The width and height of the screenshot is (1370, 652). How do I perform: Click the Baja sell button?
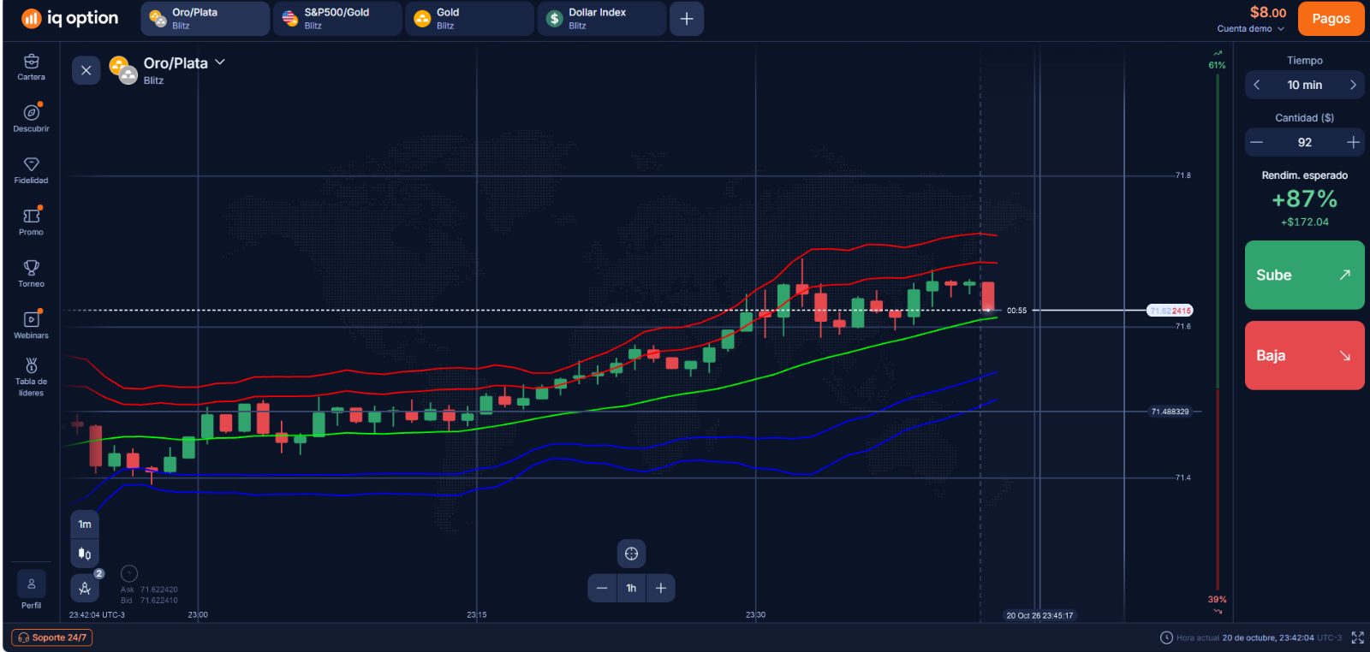coord(1304,355)
